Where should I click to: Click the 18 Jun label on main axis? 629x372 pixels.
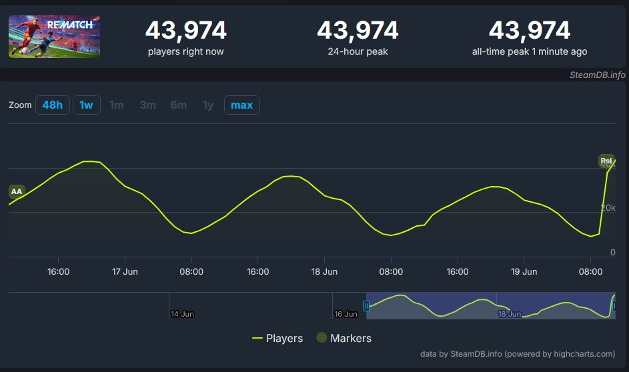pyautogui.click(x=325, y=272)
